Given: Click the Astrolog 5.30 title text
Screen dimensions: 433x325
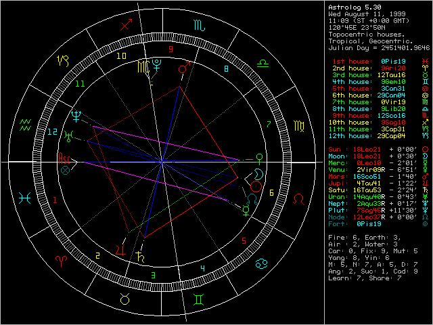Looking at the screenshot, I should 352,5.
